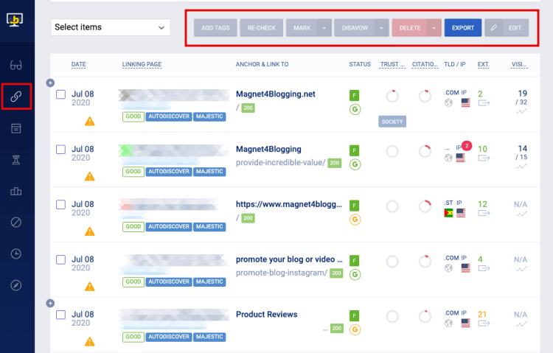Expand the Product Reviews row with plus icon
This screenshot has height=353, width=553.
point(50,304)
